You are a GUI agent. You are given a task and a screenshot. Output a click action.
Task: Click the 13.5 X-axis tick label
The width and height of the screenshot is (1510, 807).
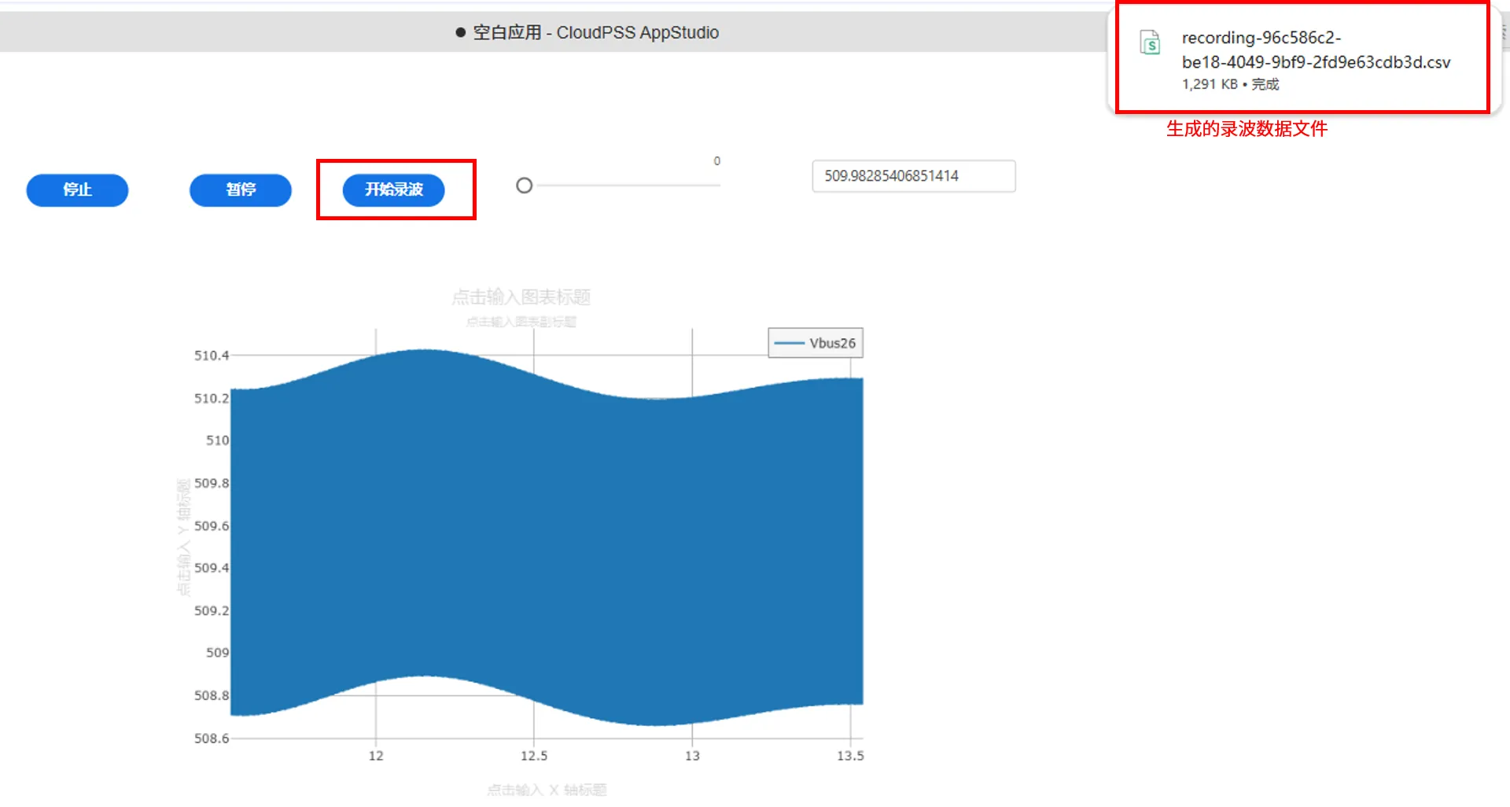[850, 756]
